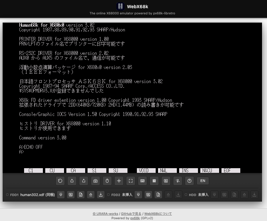Click the C1 function key label
This screenshot has height=221, width=267.
pos(33,171)
